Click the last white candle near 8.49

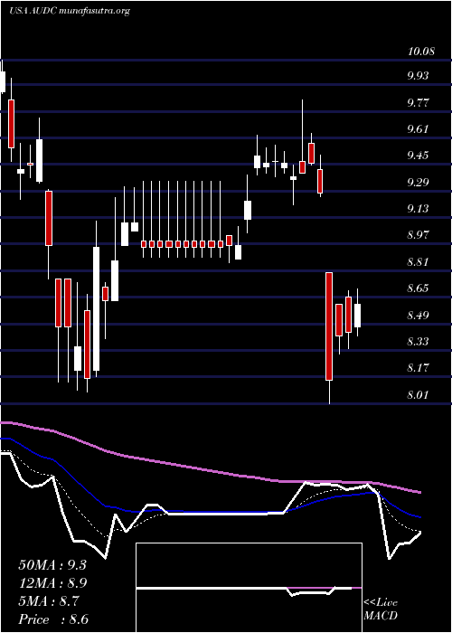click(x=358, y=316)
